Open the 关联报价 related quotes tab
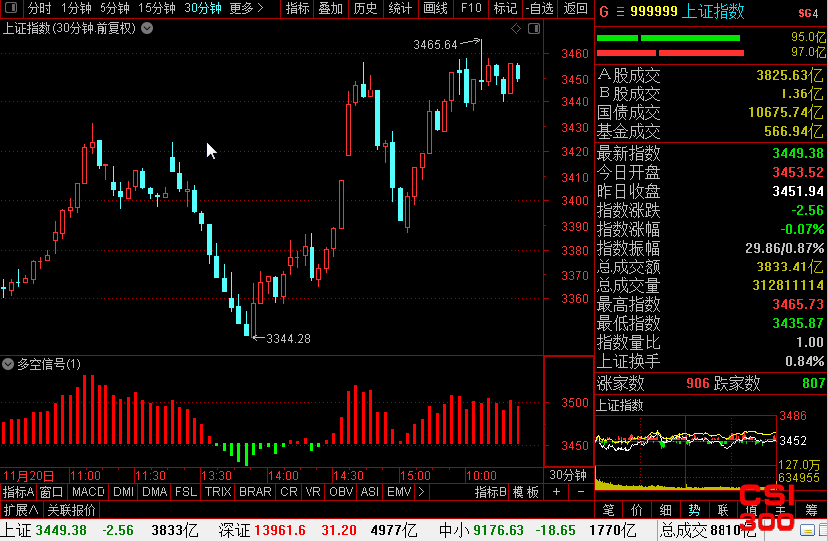828x541 pixels. point(71,510)
